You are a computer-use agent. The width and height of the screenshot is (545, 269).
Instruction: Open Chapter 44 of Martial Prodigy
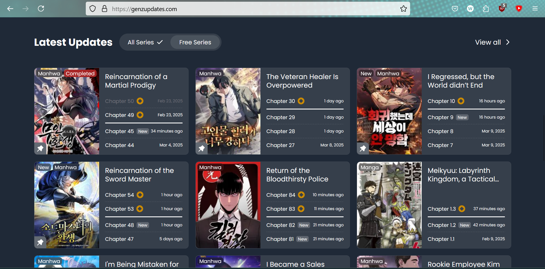(119, 145)
